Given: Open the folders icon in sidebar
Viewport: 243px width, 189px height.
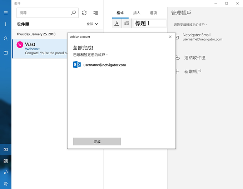Looking at the screenshot, I should pyautogui.click(x=5, y=53).
